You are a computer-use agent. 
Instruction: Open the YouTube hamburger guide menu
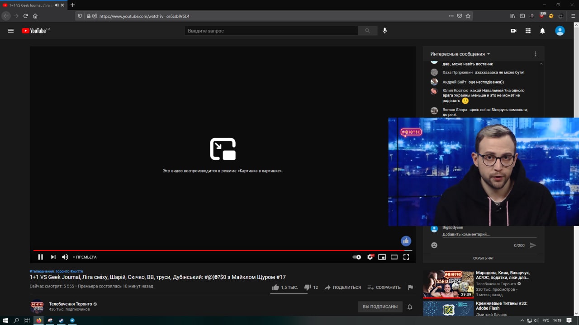[x=11, y=31]
